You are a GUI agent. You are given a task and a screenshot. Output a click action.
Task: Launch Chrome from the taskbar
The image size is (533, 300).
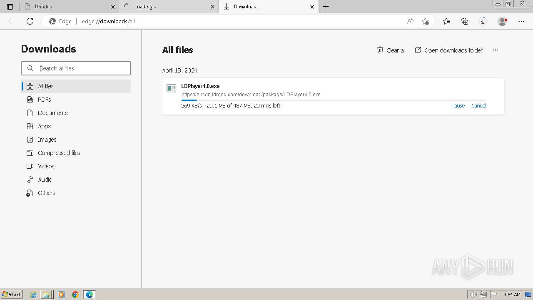click(x=75, y=295)
